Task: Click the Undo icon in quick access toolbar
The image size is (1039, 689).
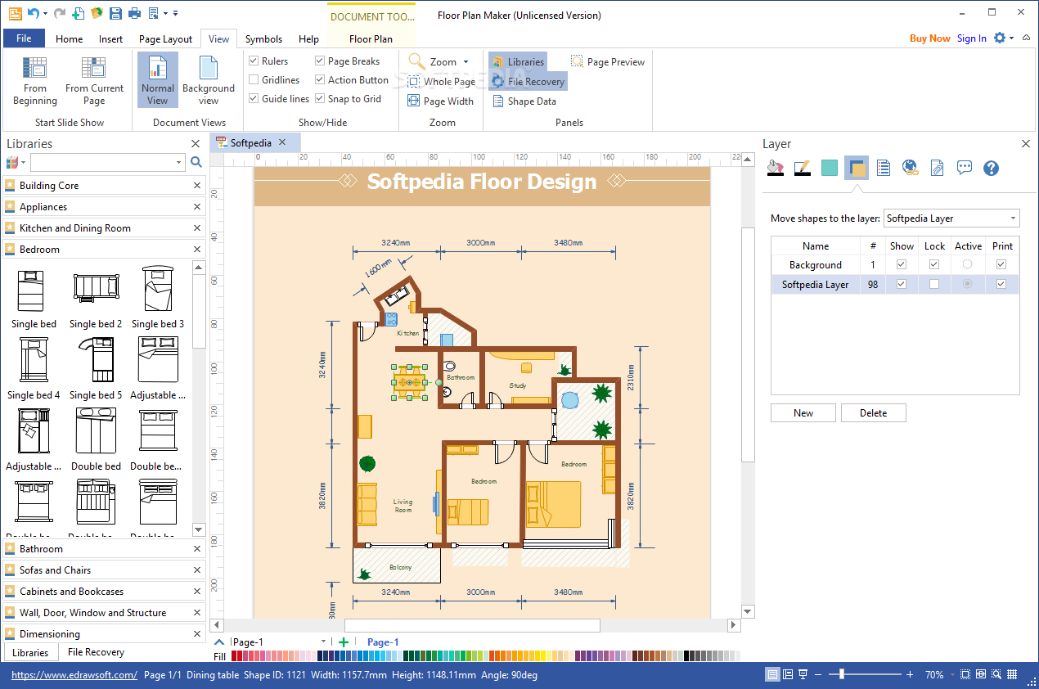Action: [33, 13]
